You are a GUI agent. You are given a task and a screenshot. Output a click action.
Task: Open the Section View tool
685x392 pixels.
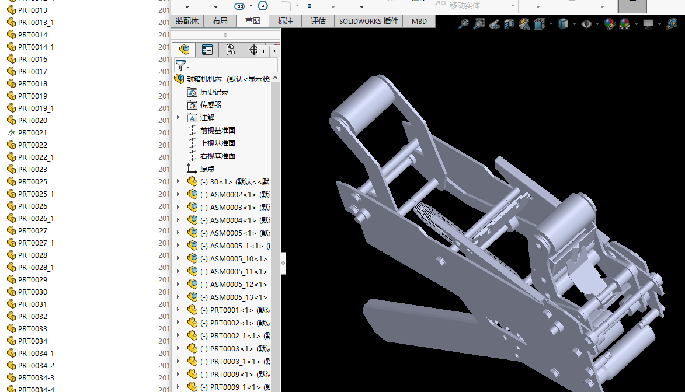point(509,24)
